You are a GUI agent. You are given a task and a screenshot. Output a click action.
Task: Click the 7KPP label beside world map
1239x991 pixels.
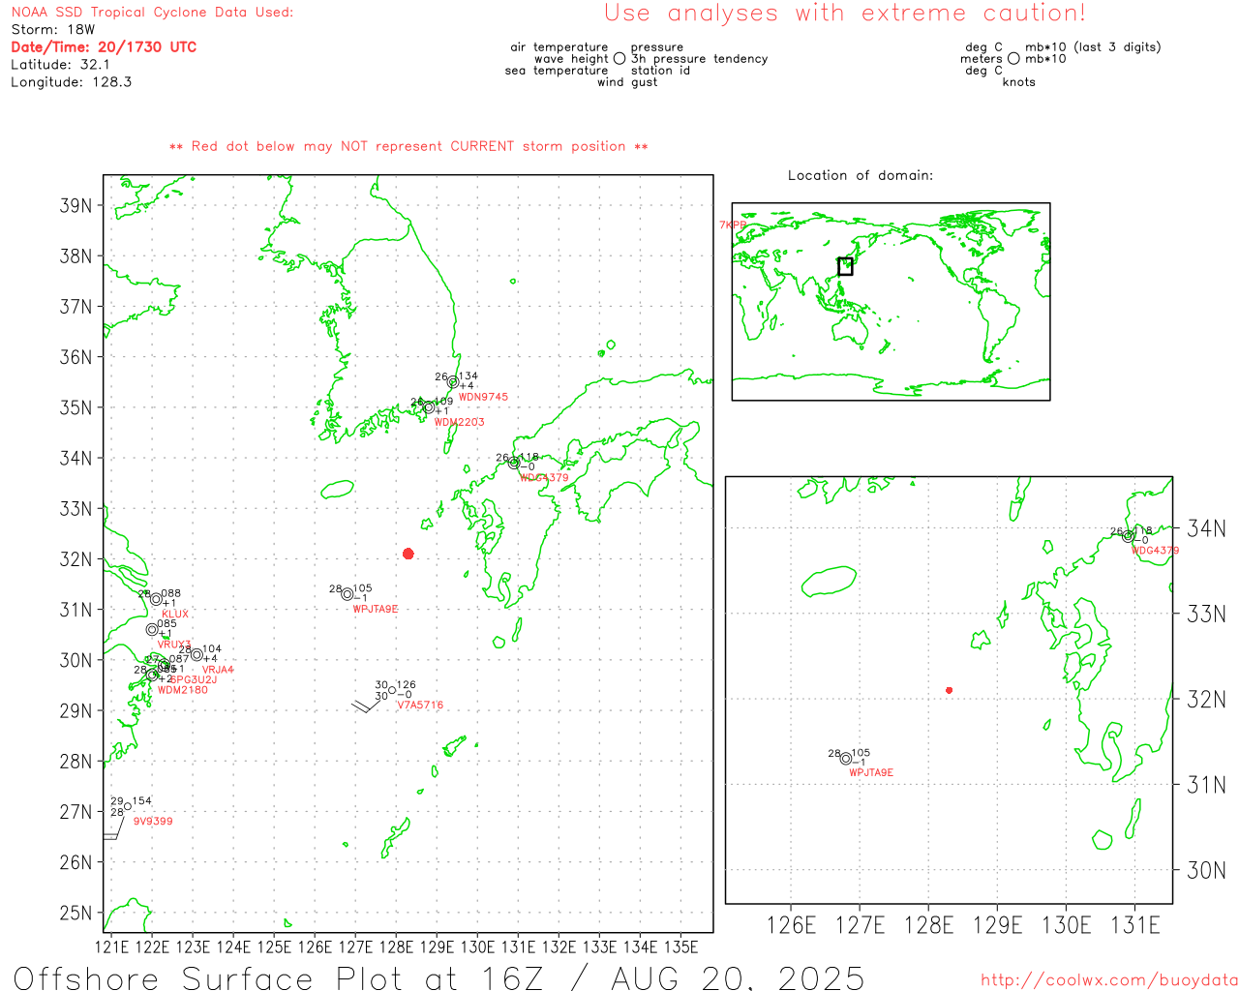tap(733, 225)
